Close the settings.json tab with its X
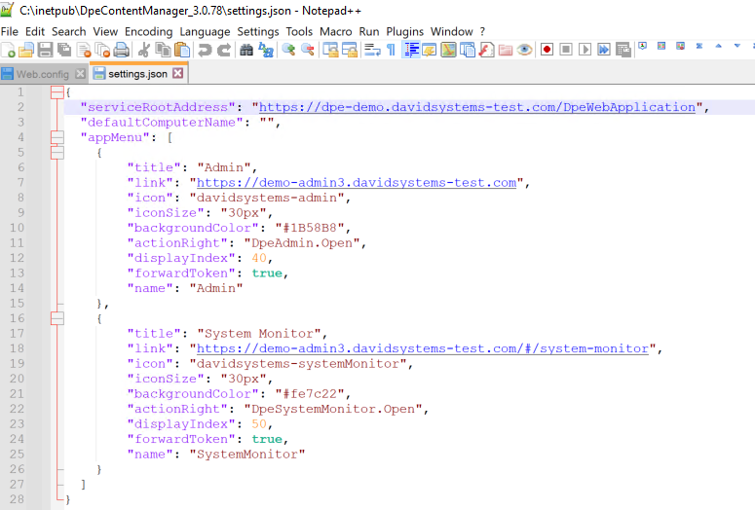 pos(177,73)
